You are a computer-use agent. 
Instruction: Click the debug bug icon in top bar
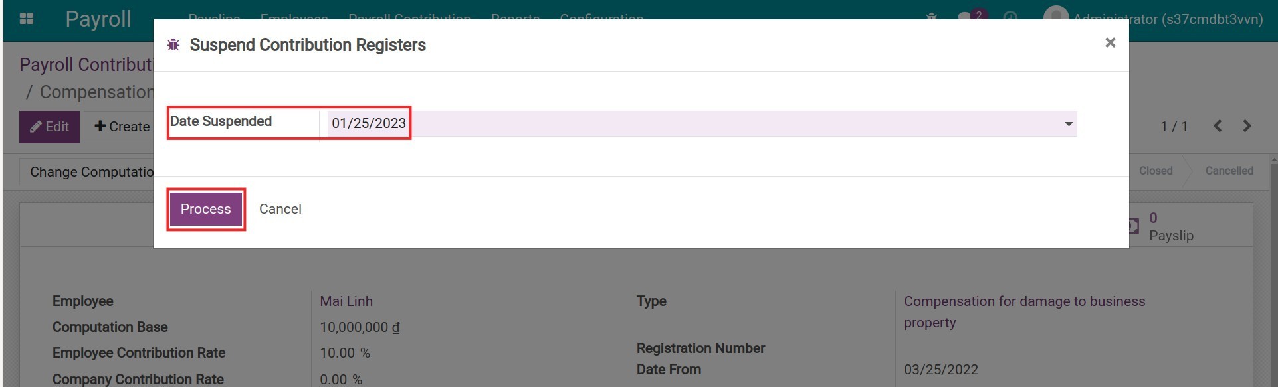[x=932, y=18]
